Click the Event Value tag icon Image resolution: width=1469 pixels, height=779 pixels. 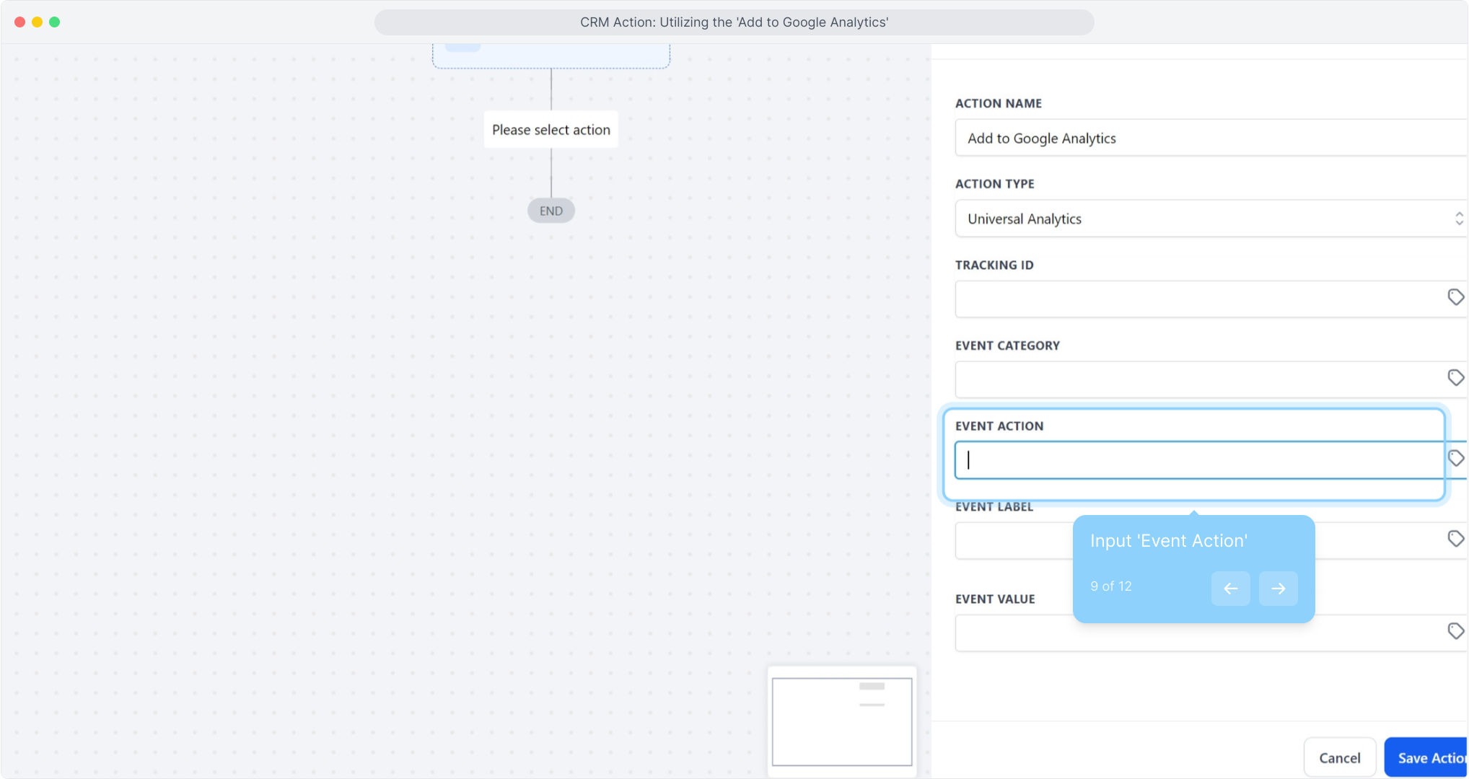coord(1455,631)
